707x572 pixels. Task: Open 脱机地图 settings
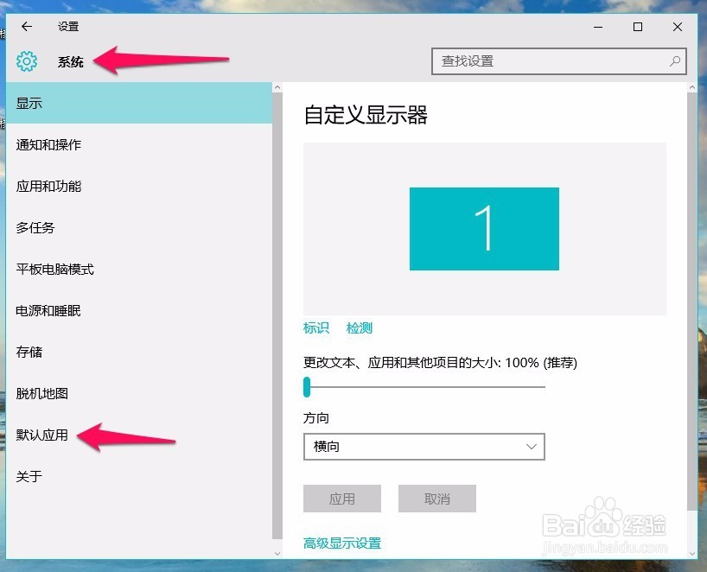pos(139,393)
